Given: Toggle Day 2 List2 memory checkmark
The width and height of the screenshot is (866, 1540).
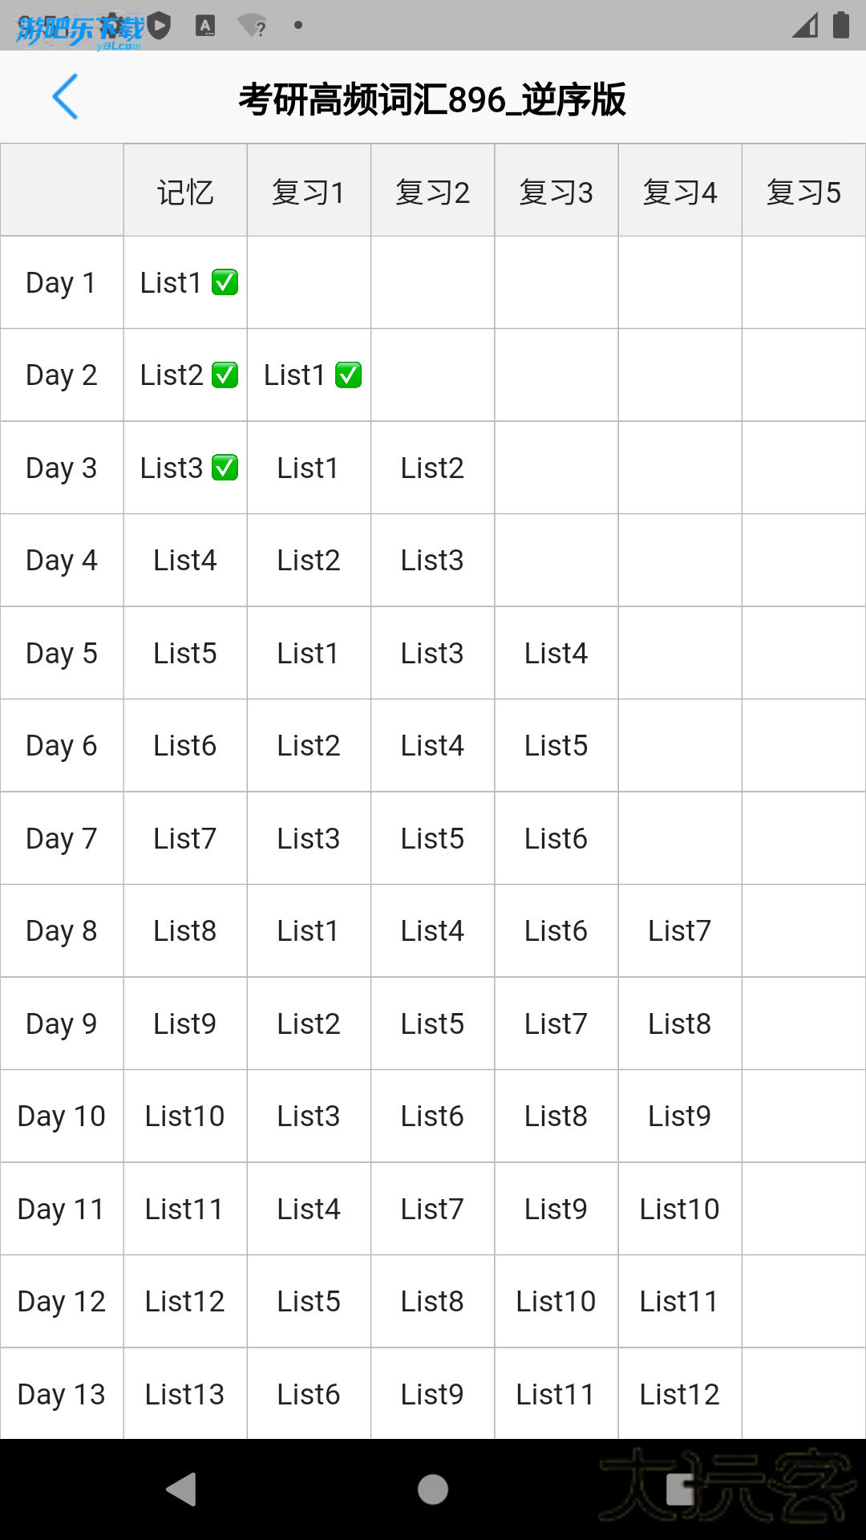Looking at the screenshot, I should tap(225, 375).
